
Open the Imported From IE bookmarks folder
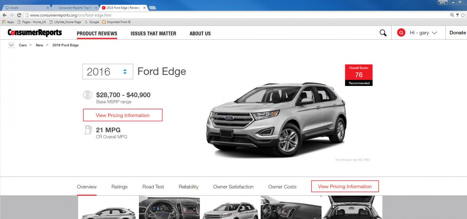(x=116, y=22)
